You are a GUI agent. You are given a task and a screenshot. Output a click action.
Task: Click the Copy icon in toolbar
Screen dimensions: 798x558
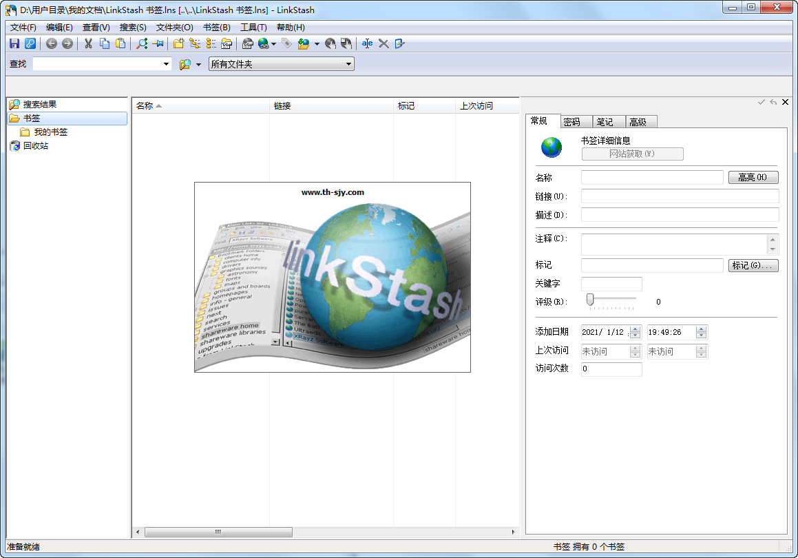105,44
